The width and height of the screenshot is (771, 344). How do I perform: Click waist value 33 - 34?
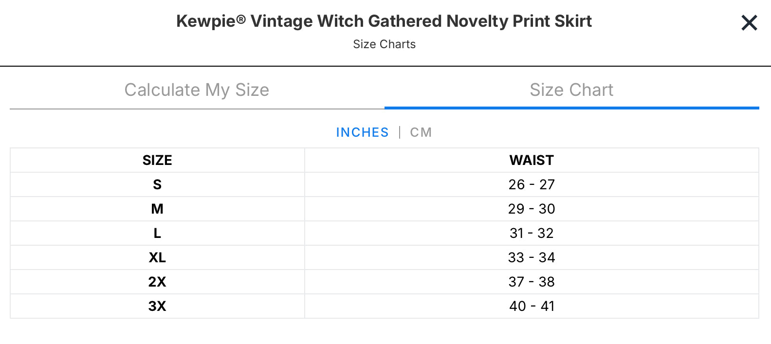coord(532,257)
